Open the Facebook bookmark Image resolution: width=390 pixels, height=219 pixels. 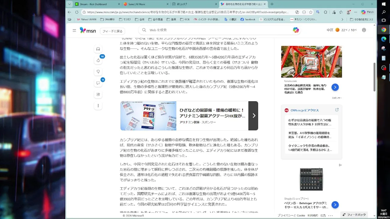click(x=248, y=19)
